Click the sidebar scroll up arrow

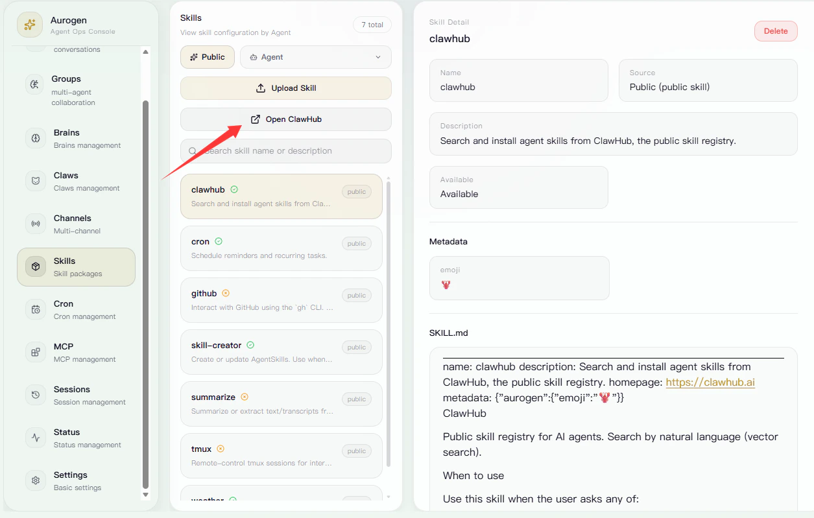pos(145,52)
